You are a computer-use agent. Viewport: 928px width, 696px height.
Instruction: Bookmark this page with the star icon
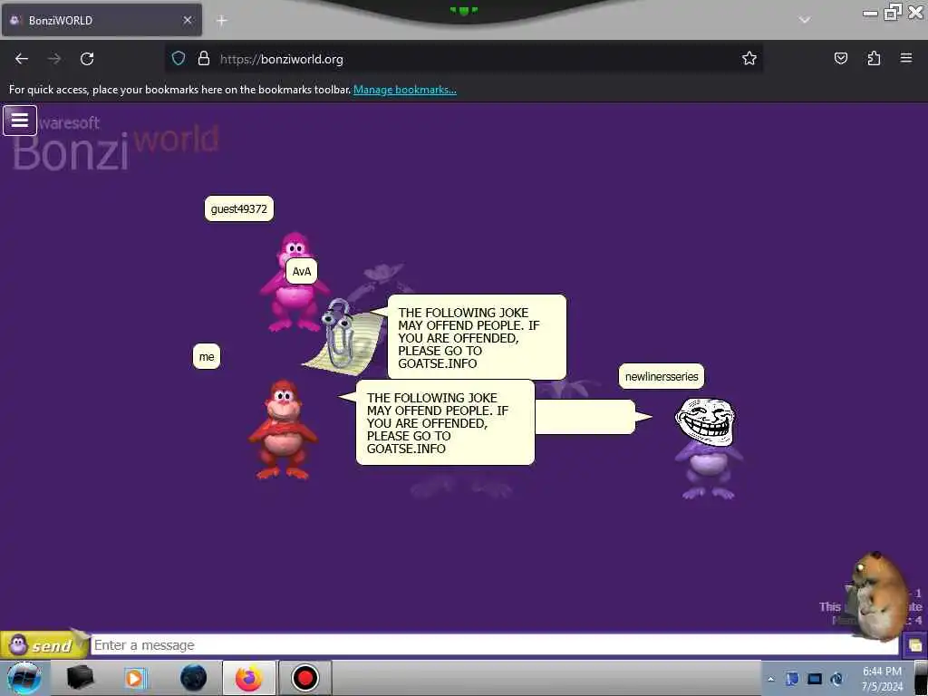click(x=749, y=58)
